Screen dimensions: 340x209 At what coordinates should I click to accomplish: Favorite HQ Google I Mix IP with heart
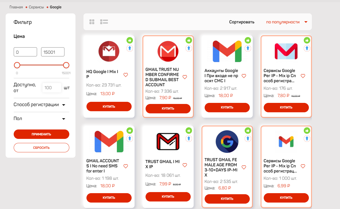coord(126,75)
